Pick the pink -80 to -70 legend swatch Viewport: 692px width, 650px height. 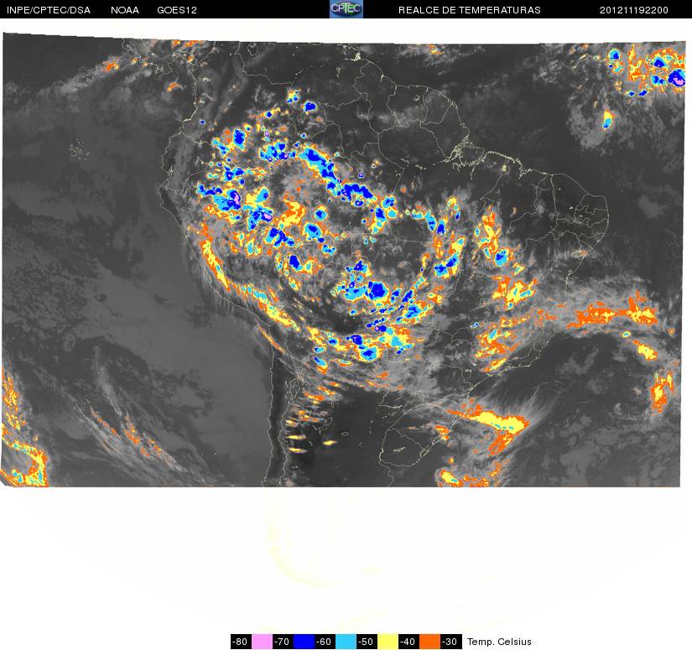(x=262, y=641)
